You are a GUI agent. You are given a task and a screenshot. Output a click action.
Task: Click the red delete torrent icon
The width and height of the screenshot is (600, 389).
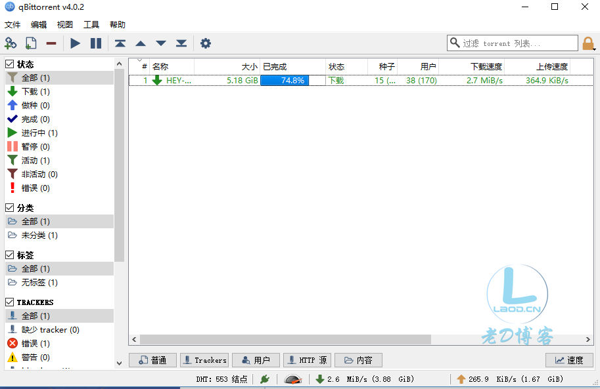point(51,43)
